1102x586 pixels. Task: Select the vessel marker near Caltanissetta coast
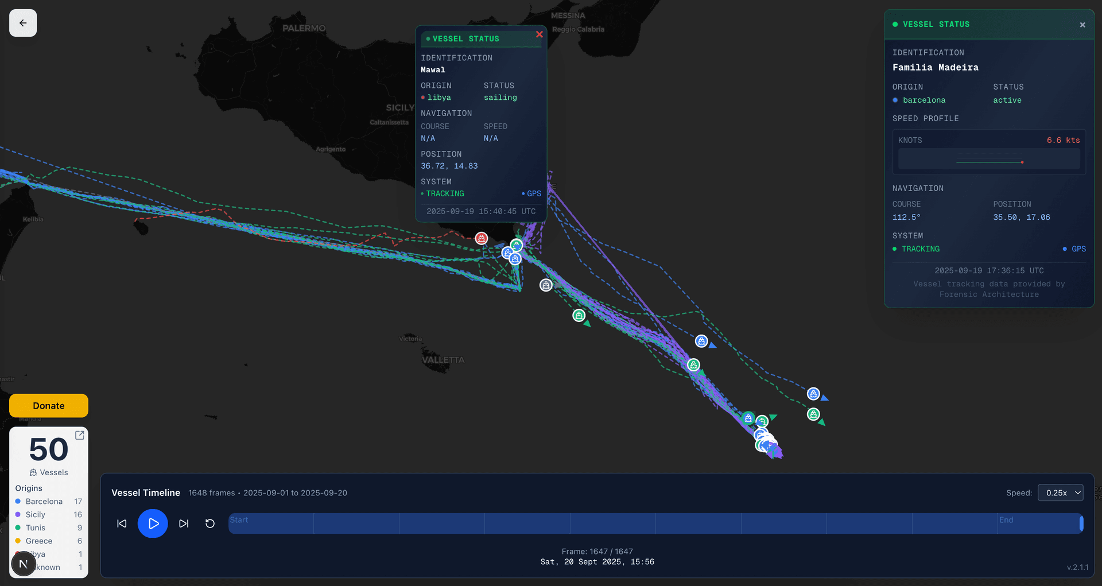(x=517, y=245)
